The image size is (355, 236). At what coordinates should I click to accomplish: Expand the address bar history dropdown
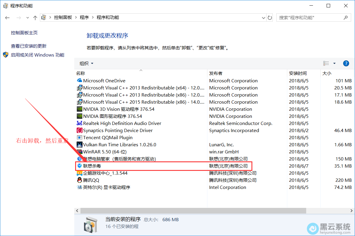264,18
